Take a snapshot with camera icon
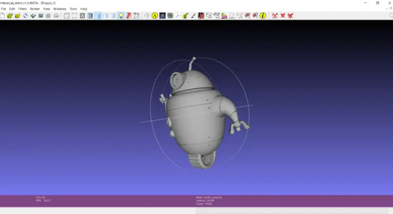Image resolution: width=393 pixels, height=214 pixels. pyautogui.click(x=41, y=16)
